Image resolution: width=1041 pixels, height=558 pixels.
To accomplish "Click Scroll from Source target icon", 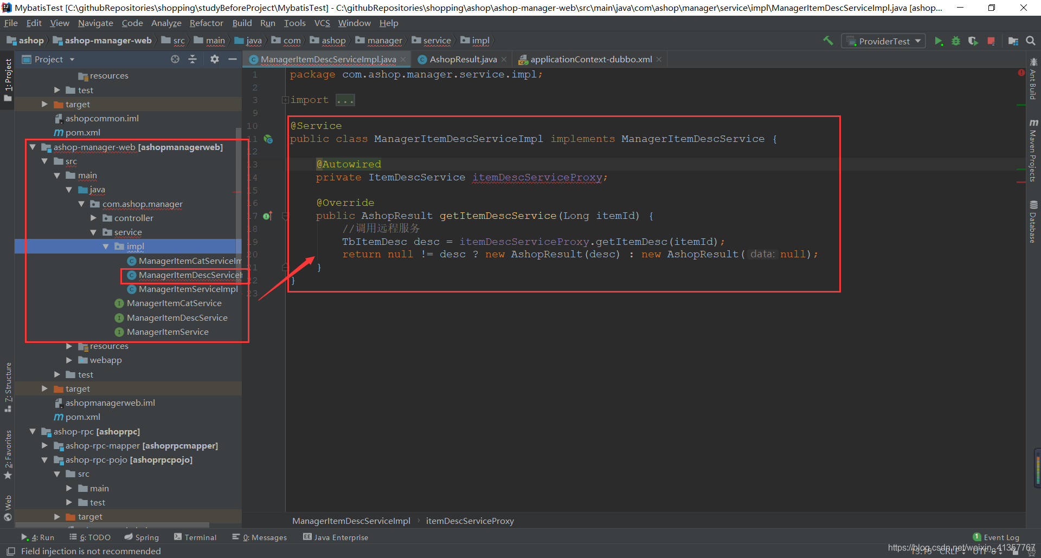I will (x=175, y=59).
